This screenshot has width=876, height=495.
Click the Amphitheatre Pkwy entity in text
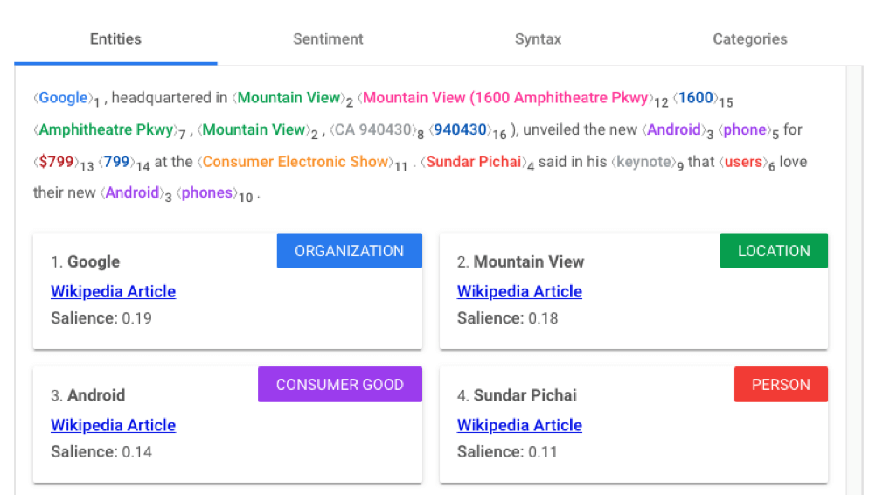click(x=106, y=130)
